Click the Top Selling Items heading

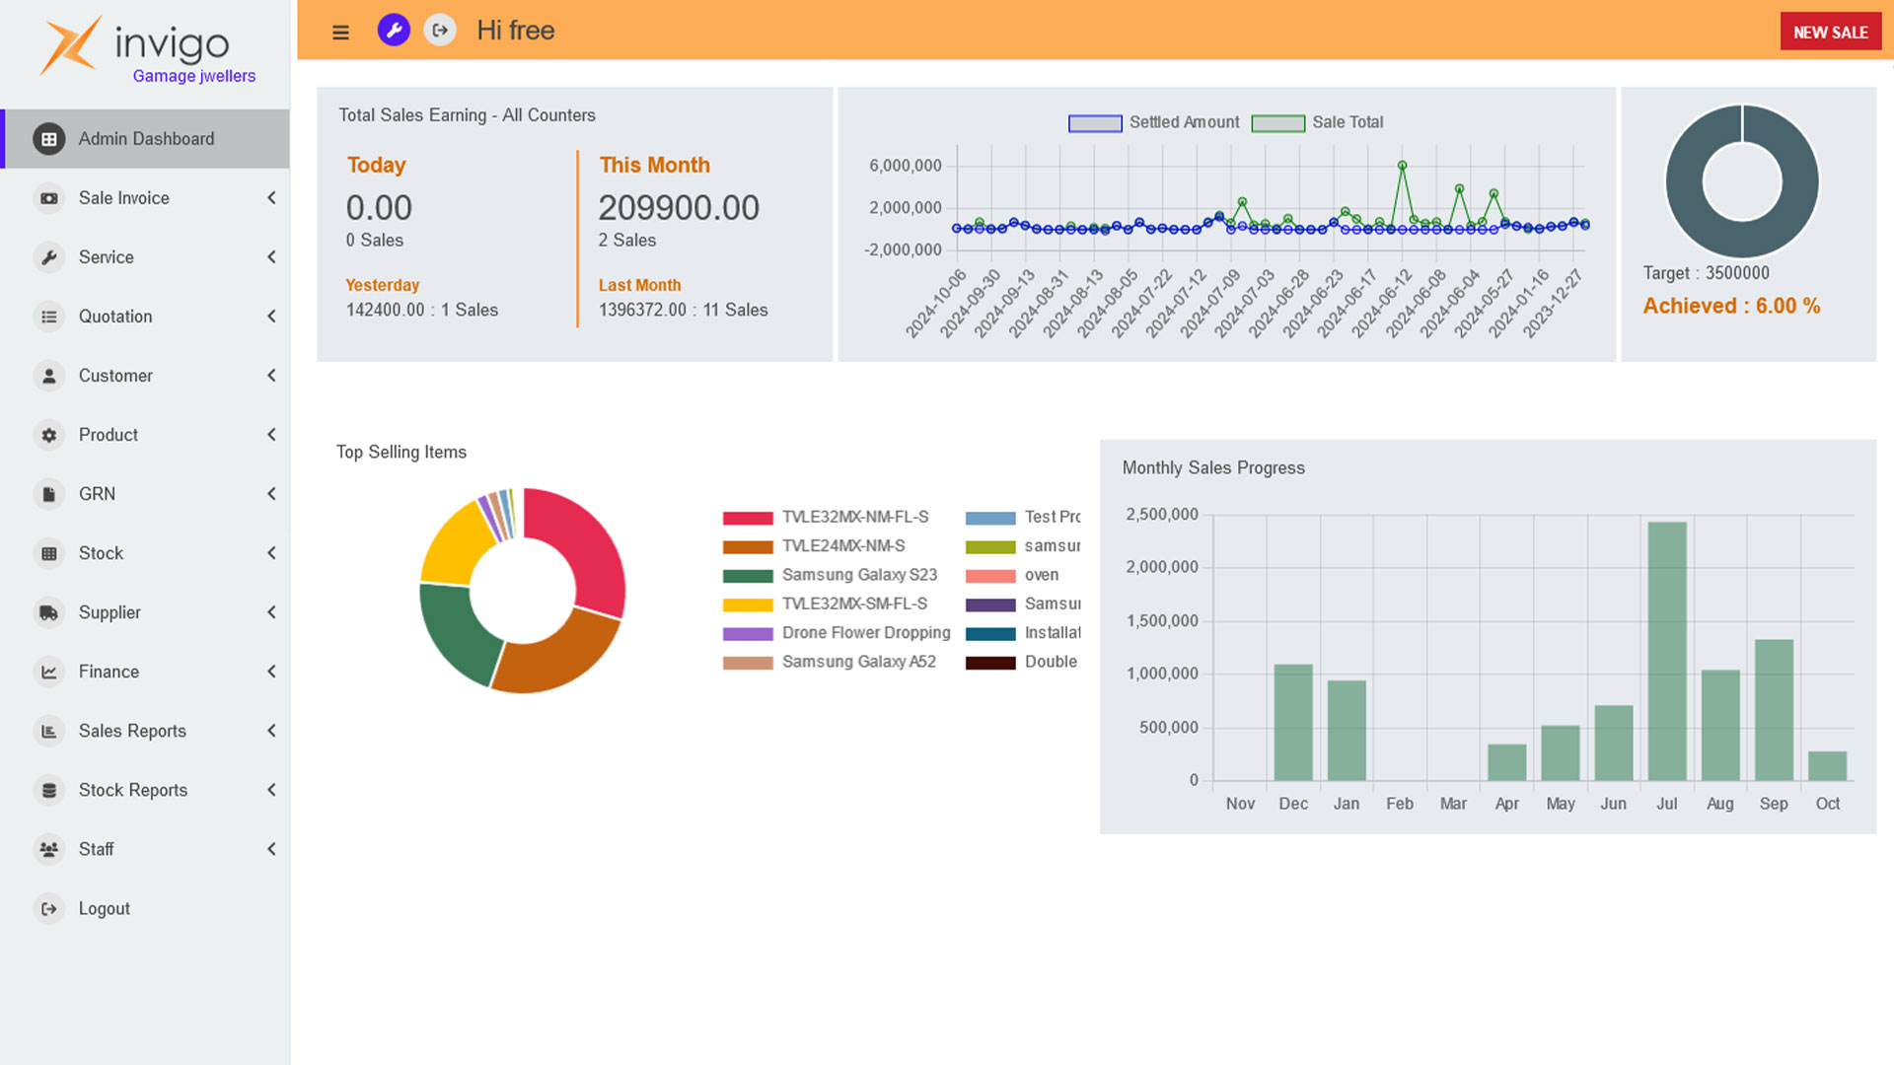[x=401, y=453]
